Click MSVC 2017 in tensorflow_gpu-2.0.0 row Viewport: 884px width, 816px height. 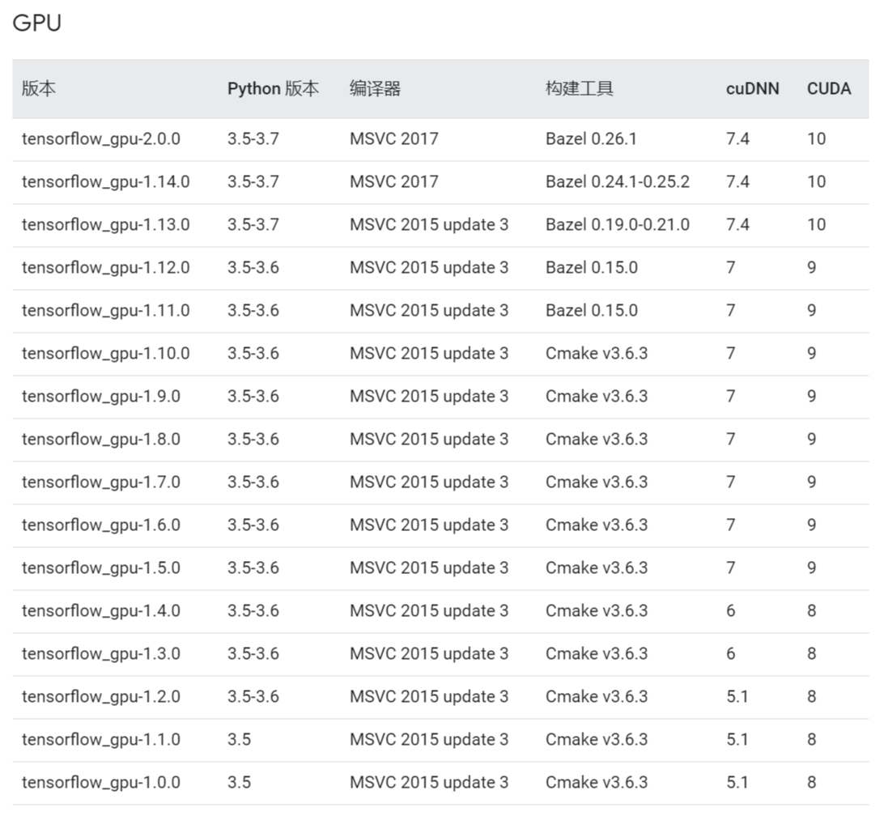393,138
